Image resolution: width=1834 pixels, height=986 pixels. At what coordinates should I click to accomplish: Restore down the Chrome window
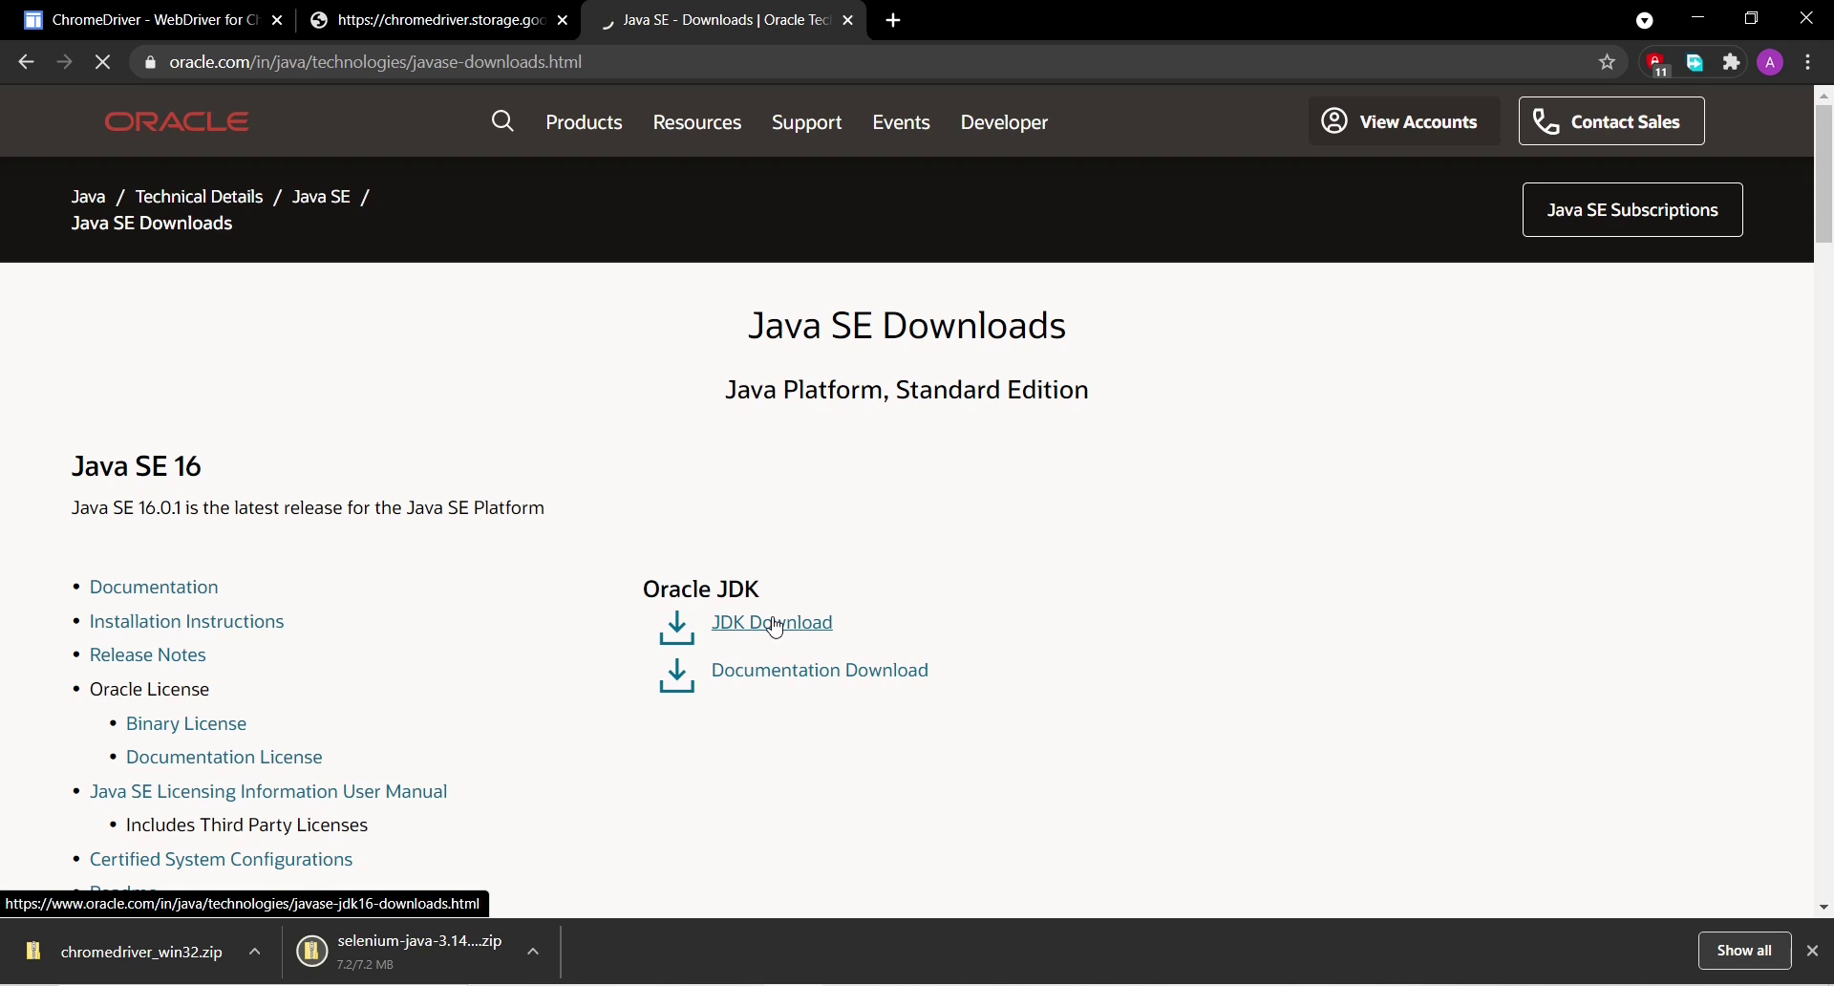[1752, 18]
